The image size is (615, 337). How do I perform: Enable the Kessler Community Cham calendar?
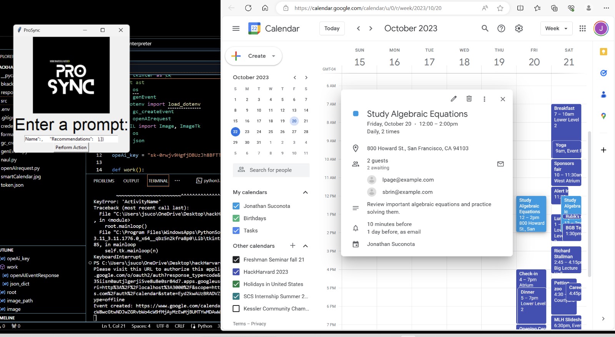click(x=236, y=309)
